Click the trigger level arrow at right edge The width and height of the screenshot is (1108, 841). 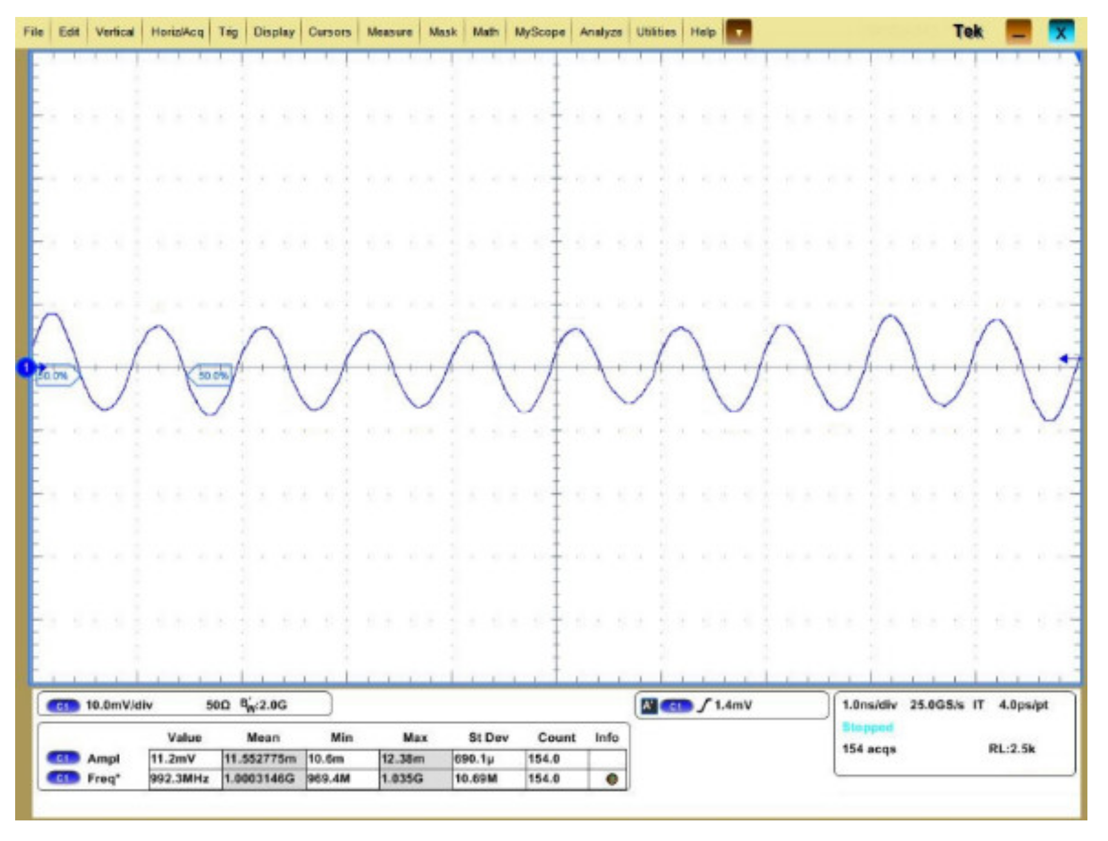point(1068,359)
